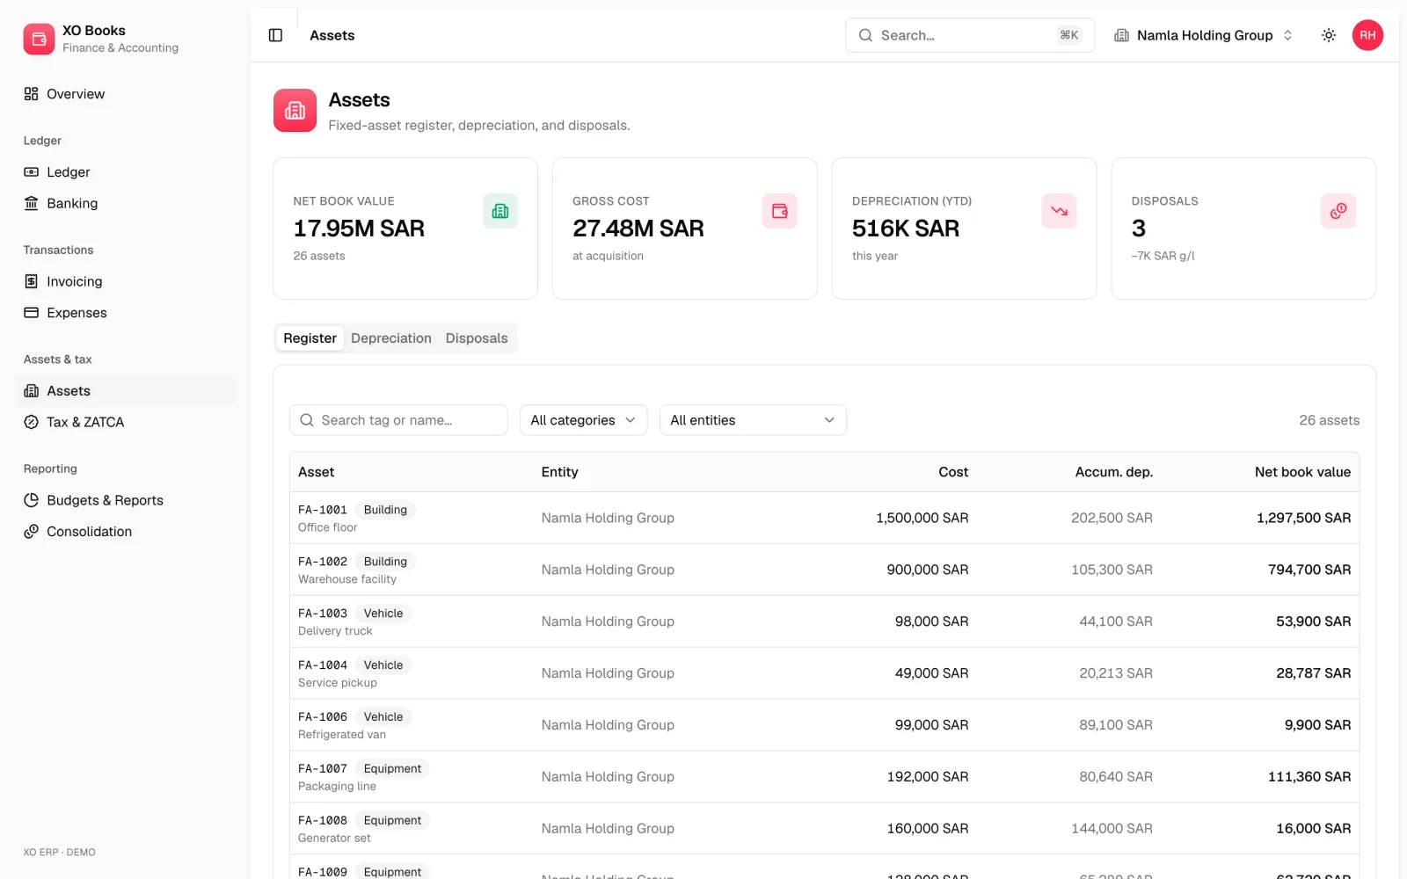
Task: Click the XO Books logo icon
Action: [39, 39]
